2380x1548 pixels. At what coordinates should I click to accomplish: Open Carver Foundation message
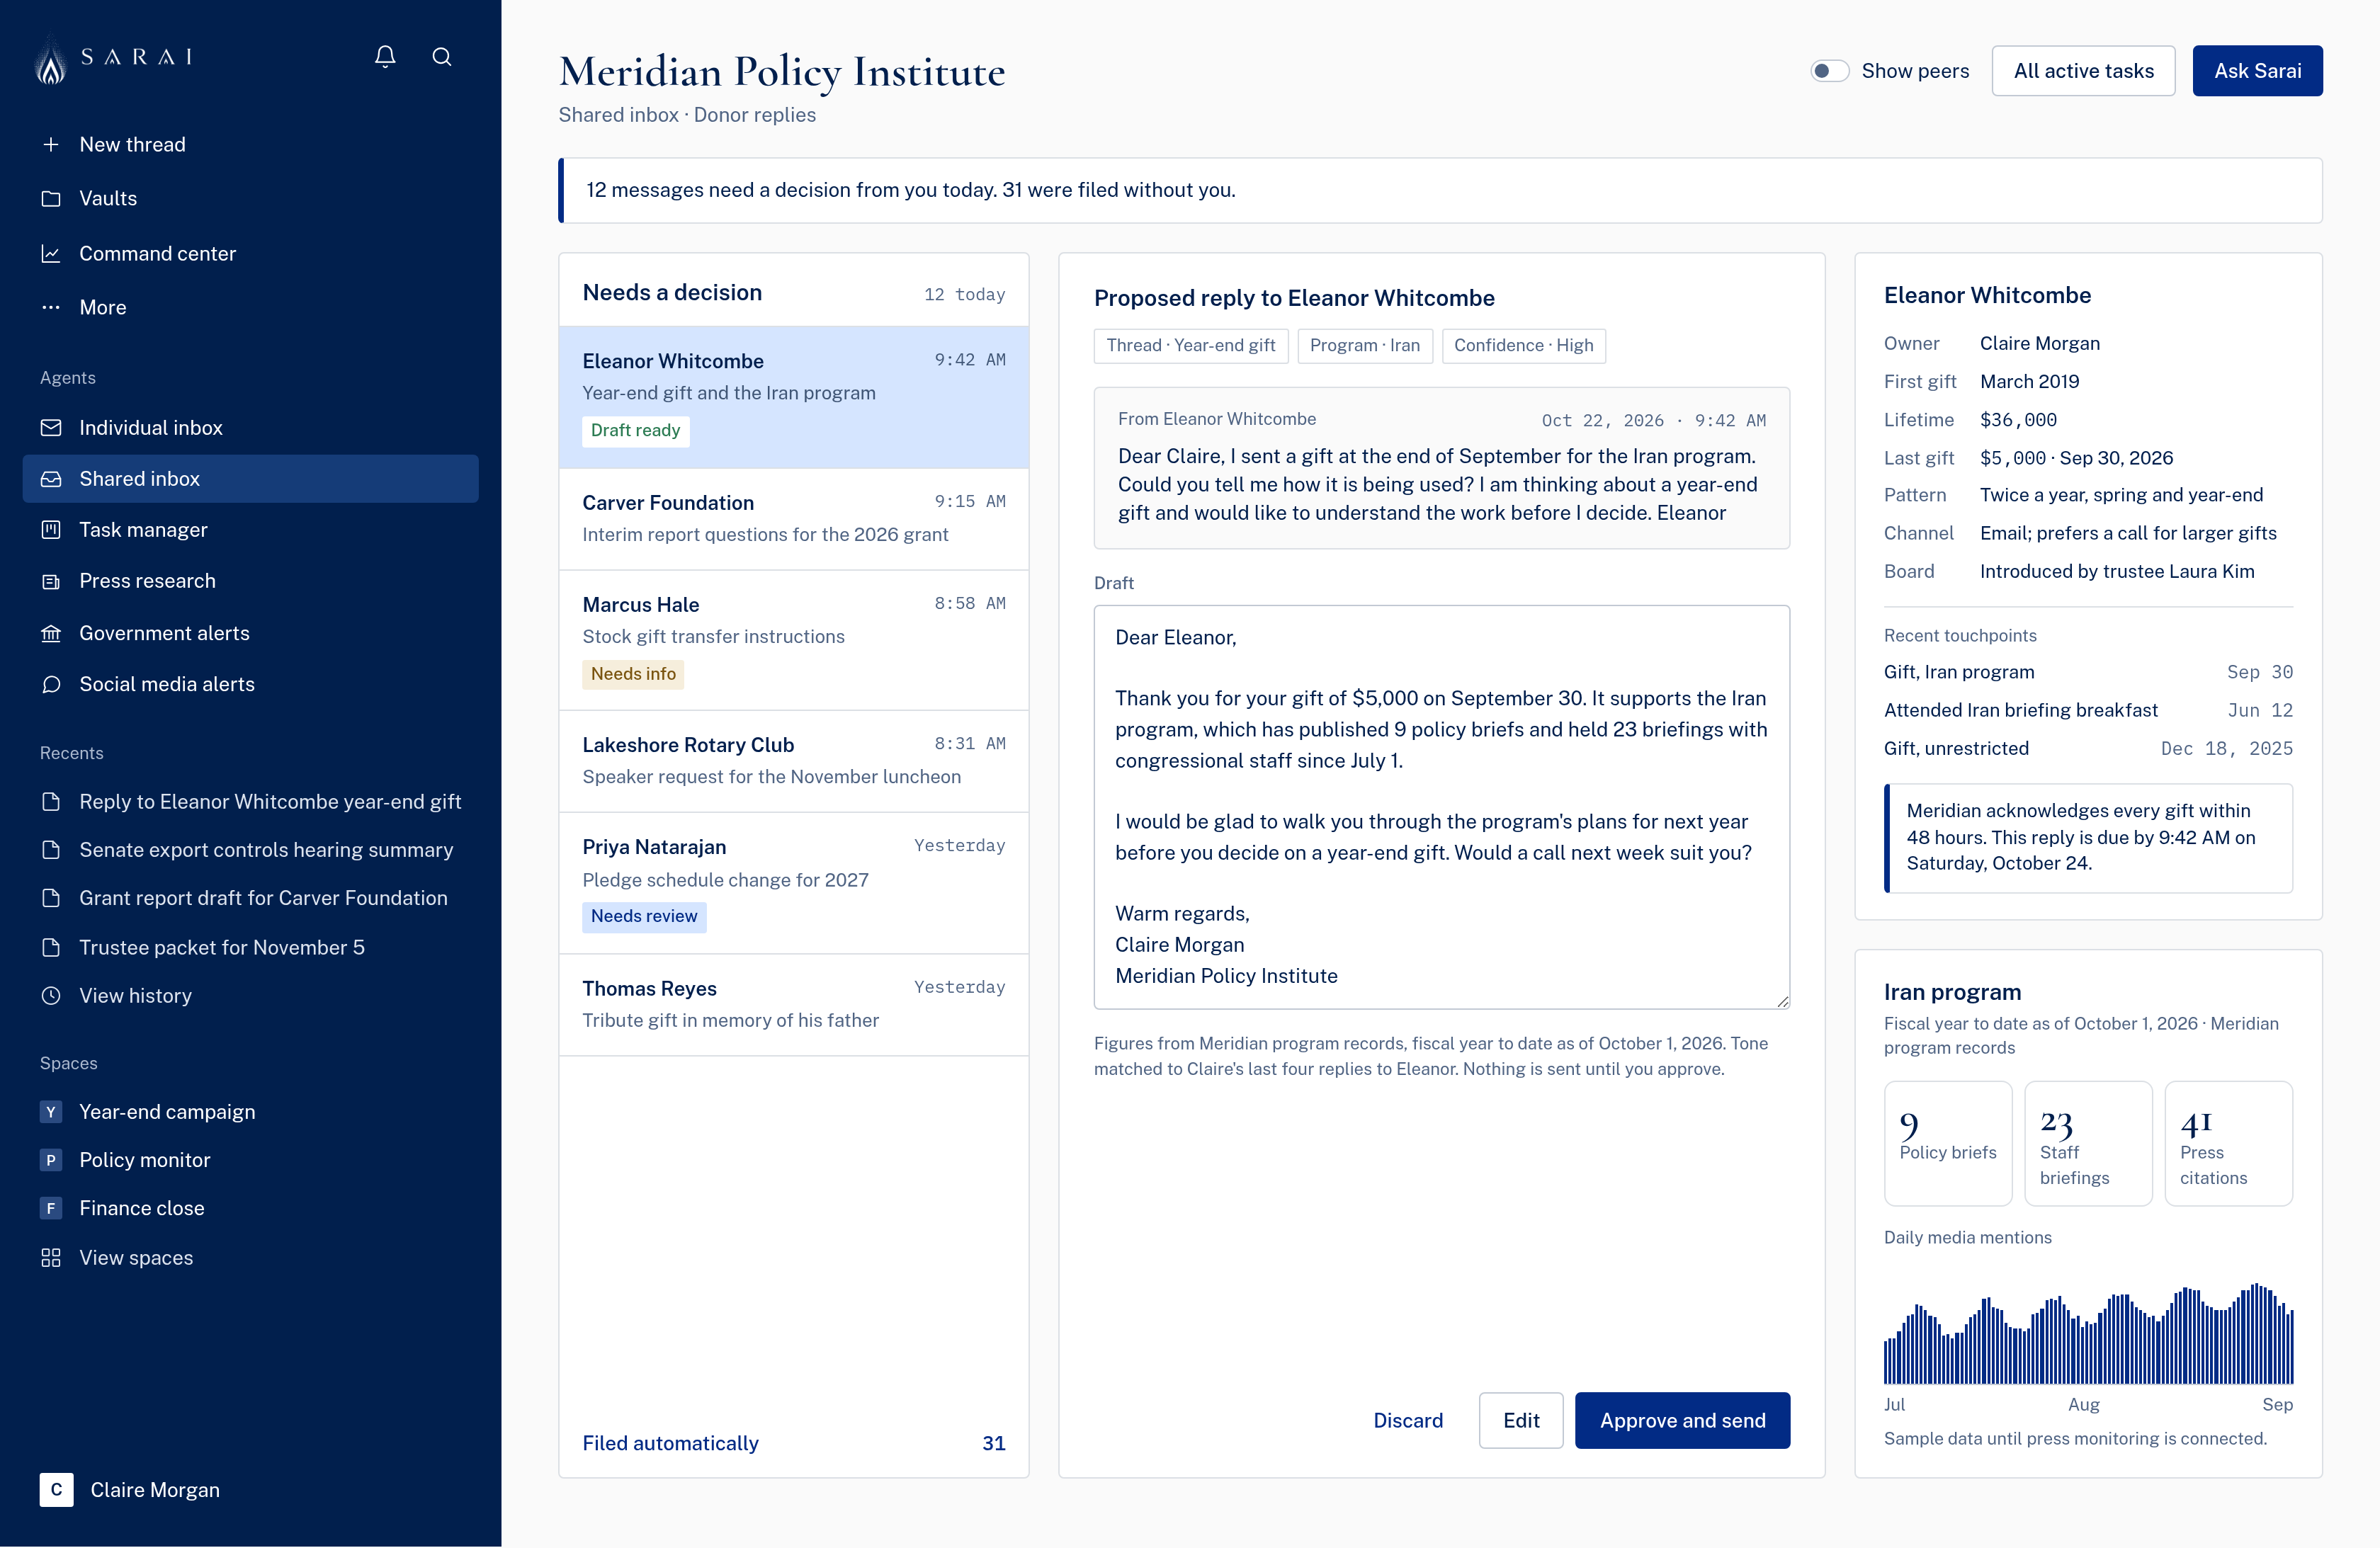794,519
